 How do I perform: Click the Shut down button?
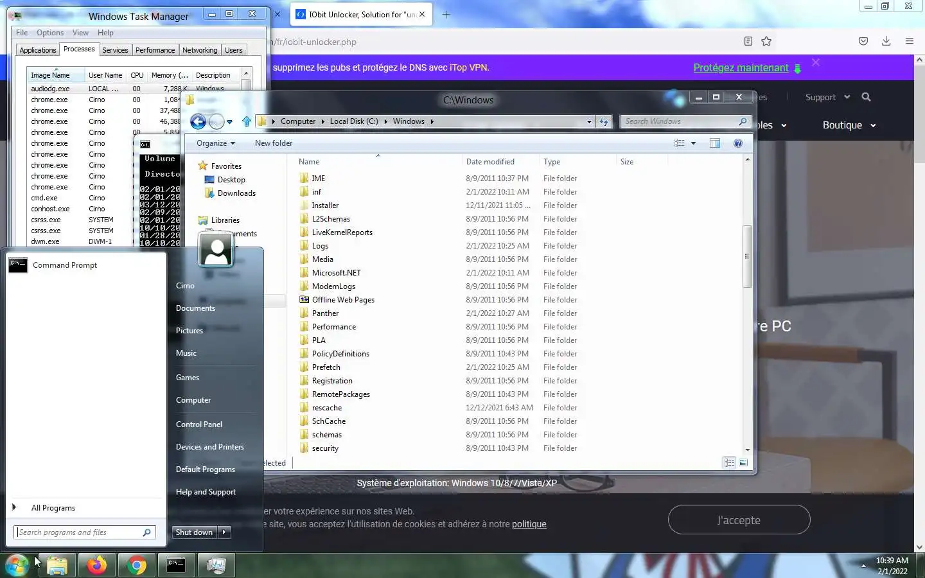click(x=195, y=532)
